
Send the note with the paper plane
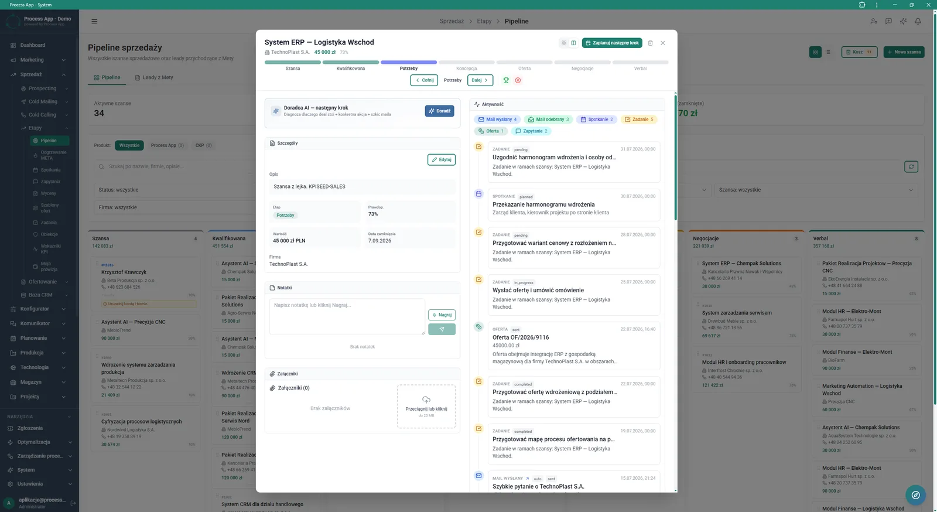click(x=442, y=329)
